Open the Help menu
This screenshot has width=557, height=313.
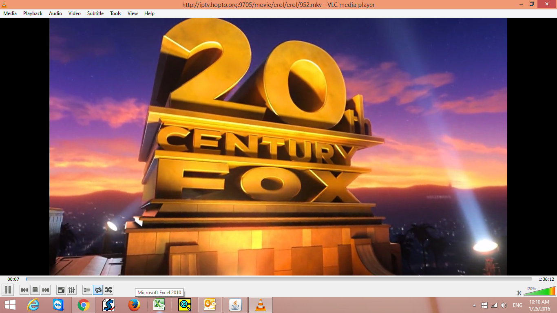click(x=150, y=13)
